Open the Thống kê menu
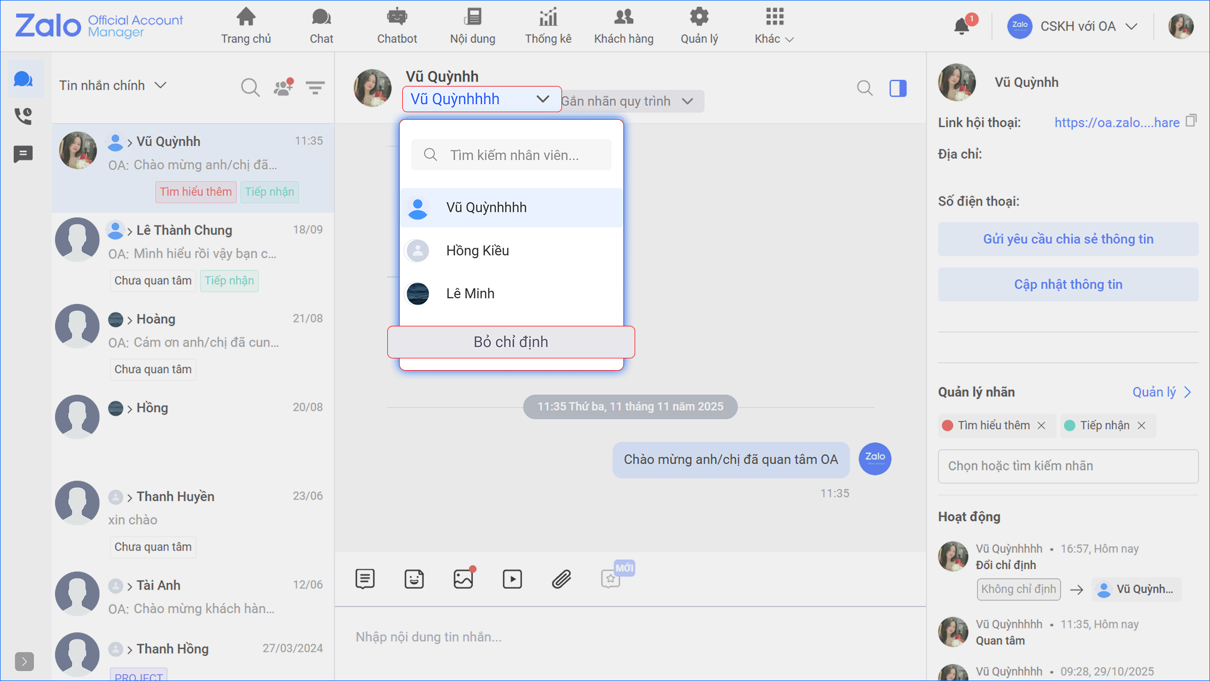1210x681 pixels. [x=548, y=26]
